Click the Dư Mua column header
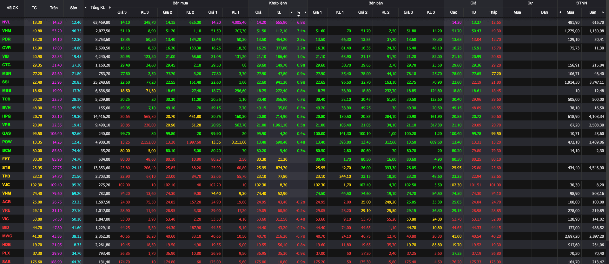Screen dimensions: 609x264 click(x=517, y=12)
